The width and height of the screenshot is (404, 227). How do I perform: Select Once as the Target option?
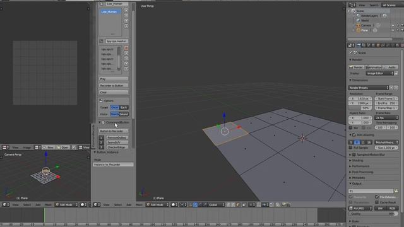tap(115, 107)
